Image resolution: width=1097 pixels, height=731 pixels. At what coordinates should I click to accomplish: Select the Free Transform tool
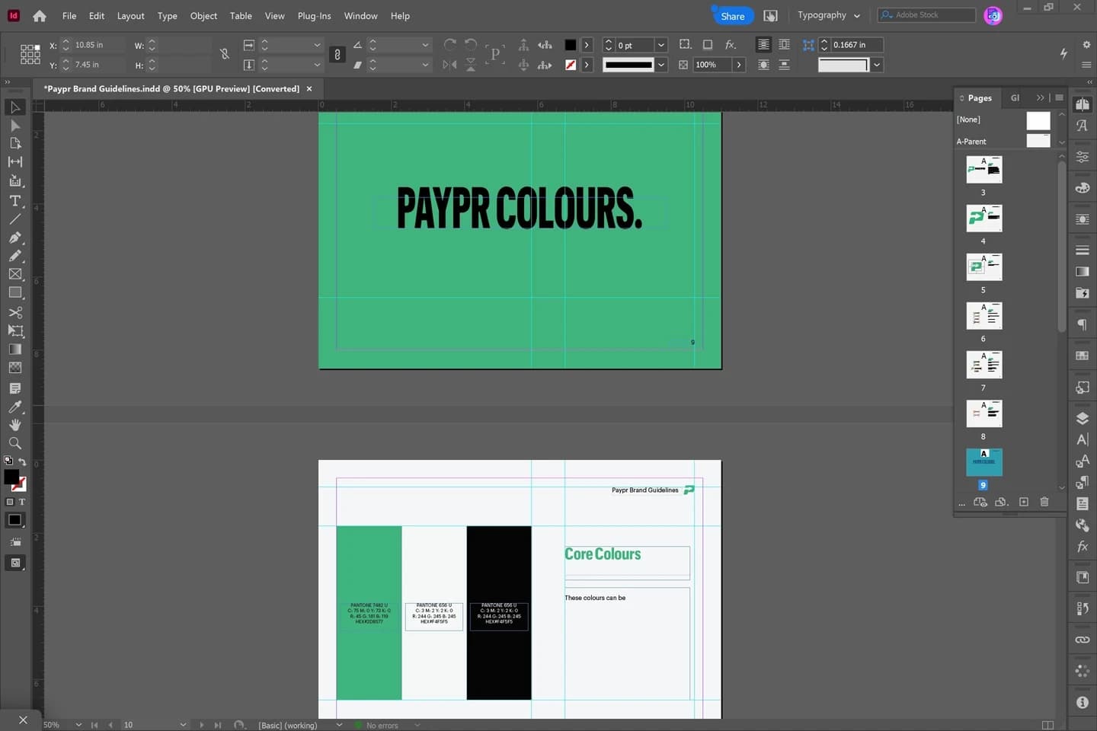14,331
